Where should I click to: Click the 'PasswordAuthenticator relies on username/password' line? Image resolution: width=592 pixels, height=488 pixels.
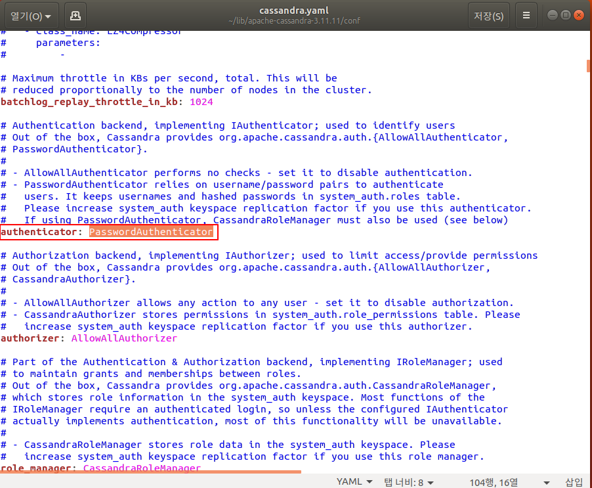click(222, 185)
